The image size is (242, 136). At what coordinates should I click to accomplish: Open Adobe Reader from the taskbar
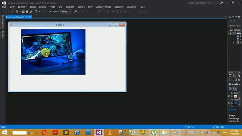[55, 133]
